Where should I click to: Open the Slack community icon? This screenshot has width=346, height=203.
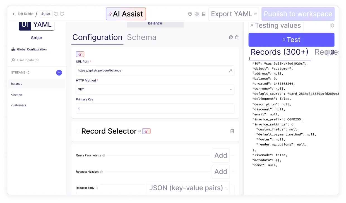197,14
